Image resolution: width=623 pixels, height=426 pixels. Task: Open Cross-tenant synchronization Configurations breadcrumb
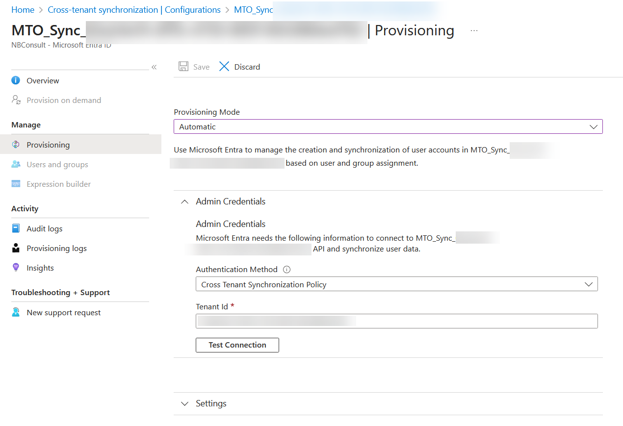click(134, 10)
